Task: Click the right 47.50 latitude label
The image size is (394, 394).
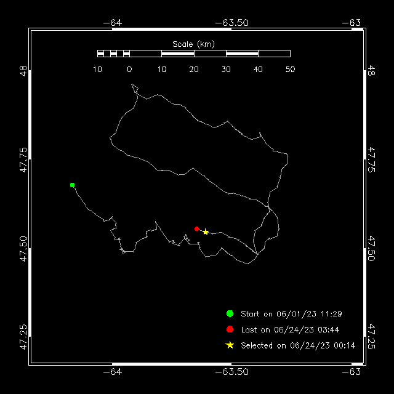Action: pyautogui.click(x=371, y=249)
